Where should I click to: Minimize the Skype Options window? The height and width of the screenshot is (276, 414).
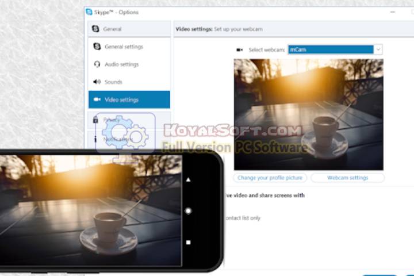click(393, 12)
